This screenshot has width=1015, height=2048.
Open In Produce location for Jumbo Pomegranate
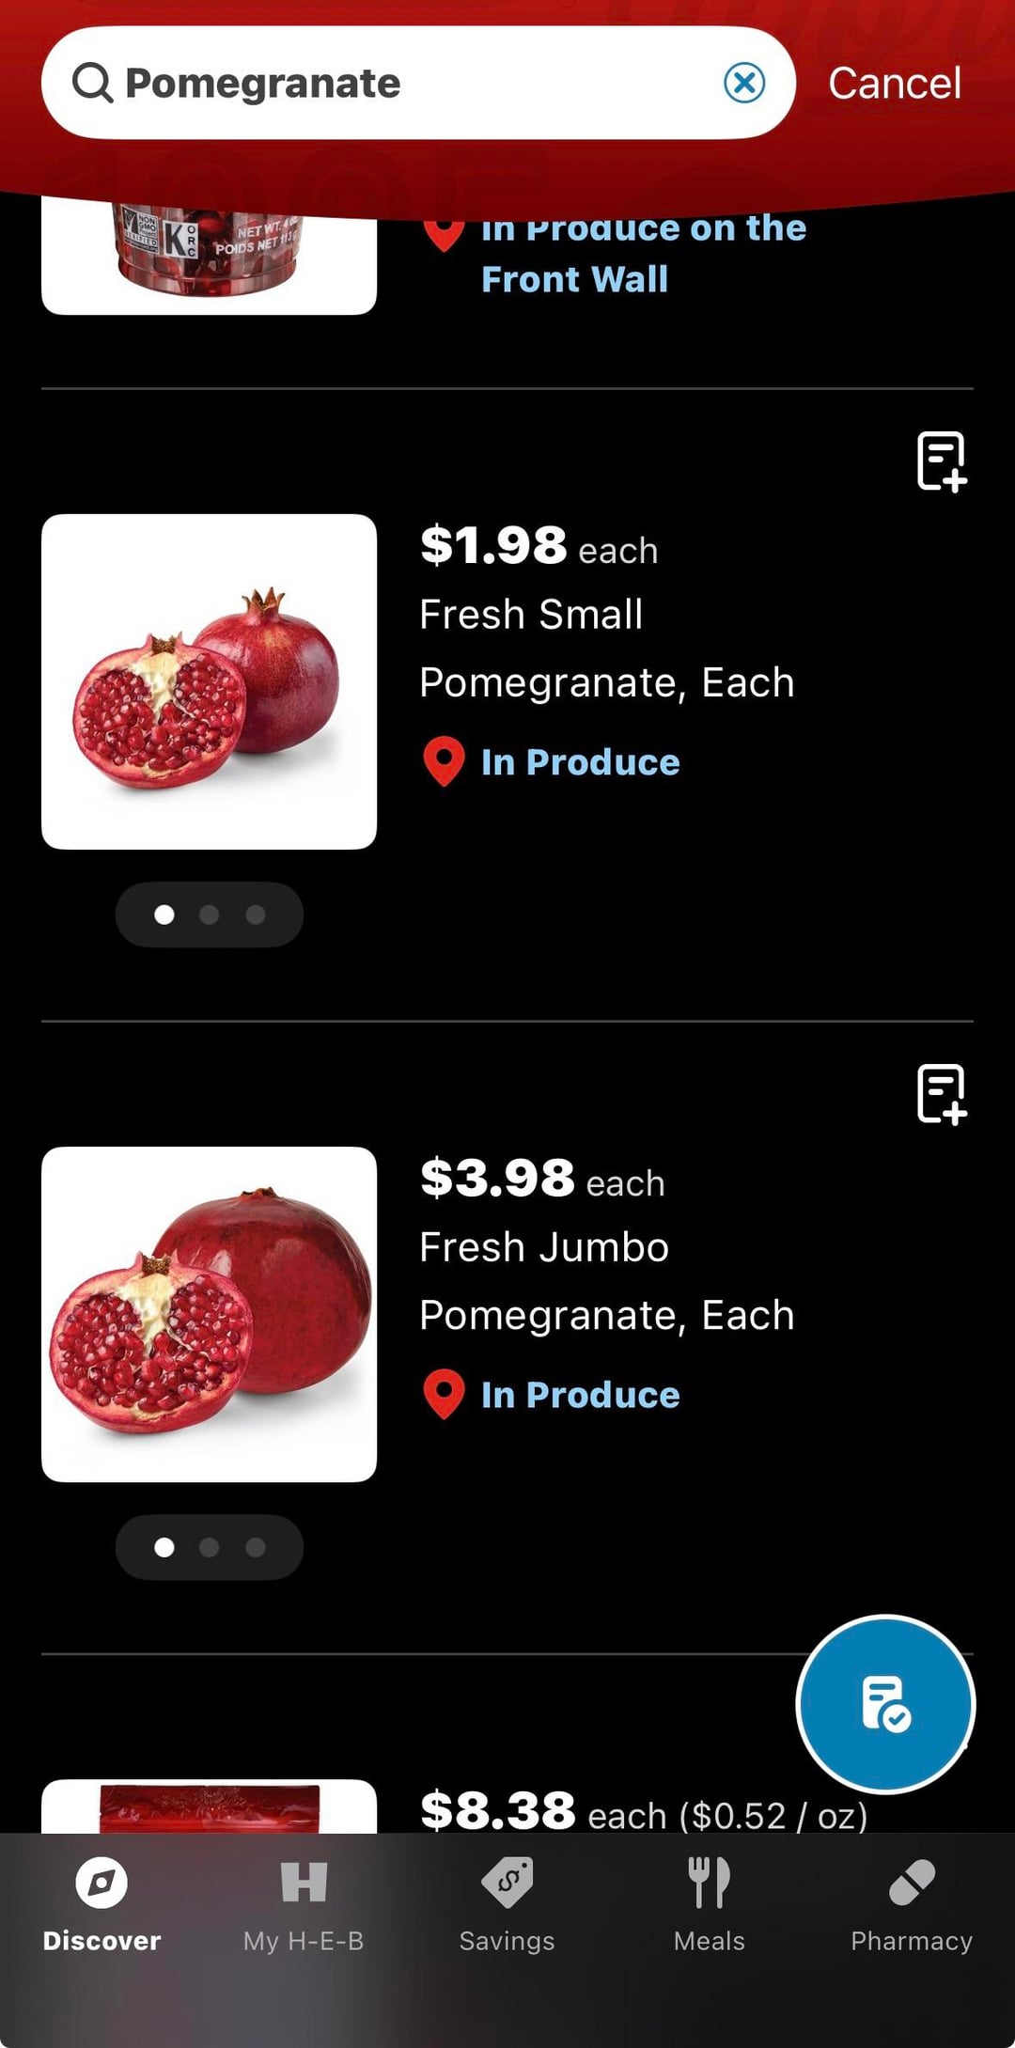tap(580, 1395)
